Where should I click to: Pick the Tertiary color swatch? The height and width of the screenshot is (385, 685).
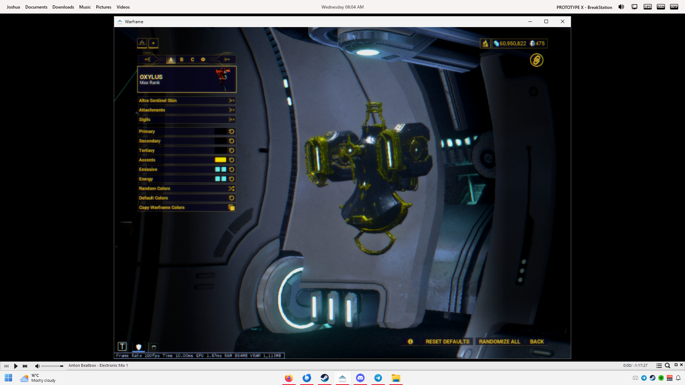(x=220, y=150)
